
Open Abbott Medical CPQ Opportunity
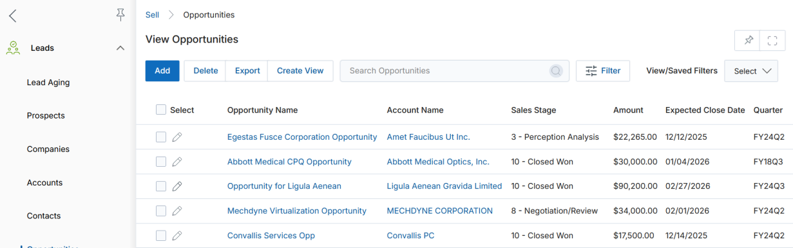[289, 162]
